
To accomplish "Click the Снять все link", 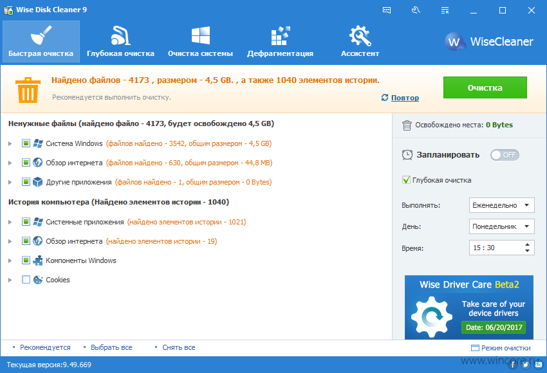I will click(x=179, y=347).
